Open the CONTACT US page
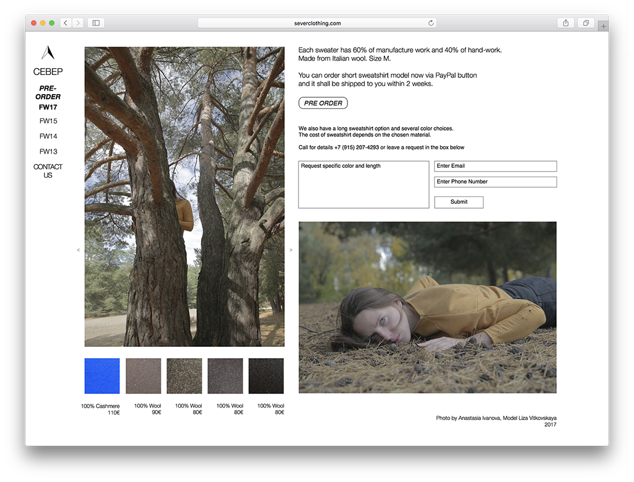 click(48, 171)
